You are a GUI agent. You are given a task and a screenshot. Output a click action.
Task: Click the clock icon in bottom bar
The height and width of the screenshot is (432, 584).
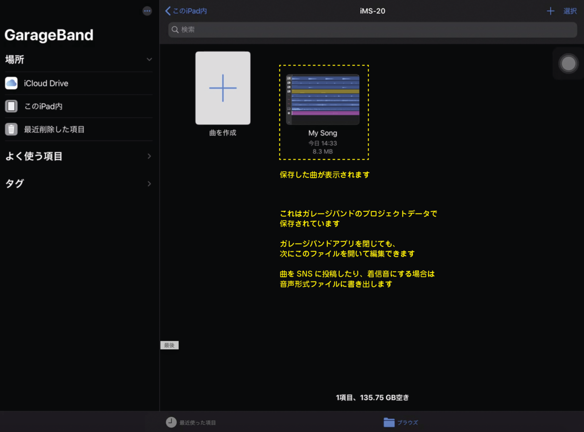(x=171, y=422)
